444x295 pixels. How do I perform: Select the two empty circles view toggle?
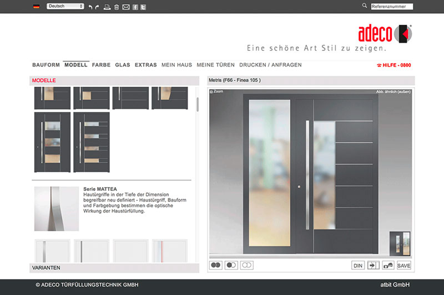click(247, 266)
